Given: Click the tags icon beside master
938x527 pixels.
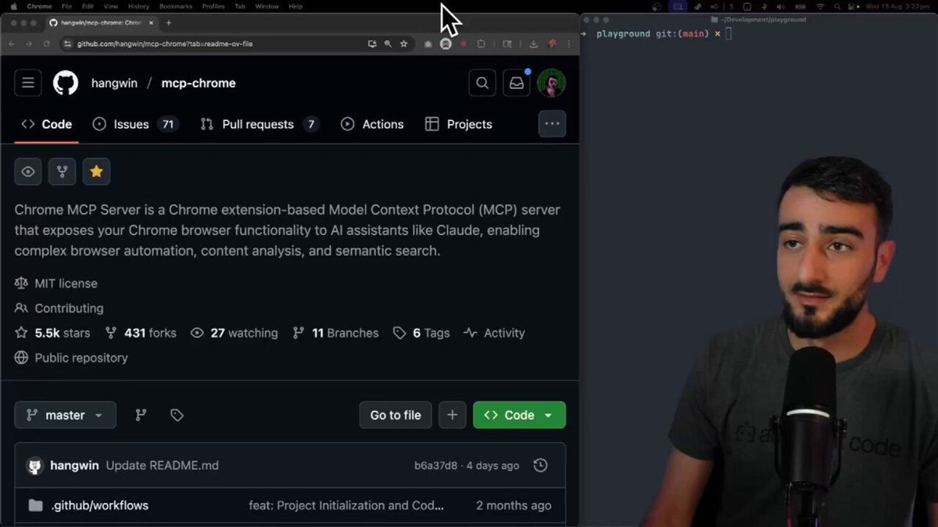Looking at the screenshot, I should pos(177,415).
